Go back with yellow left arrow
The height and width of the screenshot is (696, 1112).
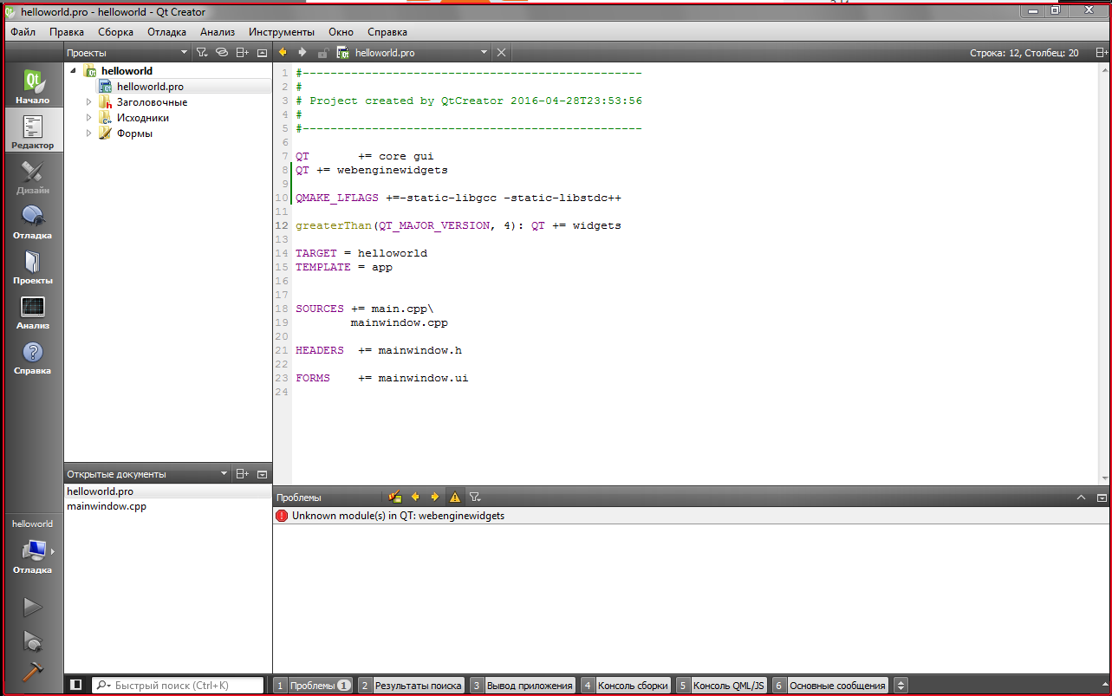[283, 52]
